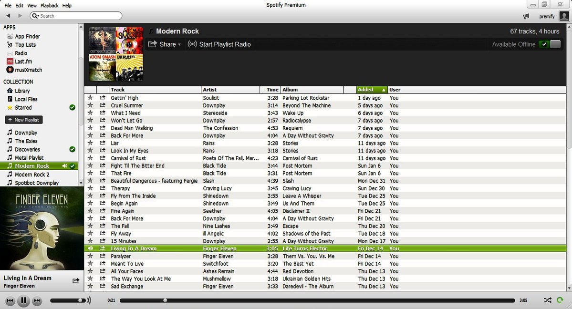Adjust the volume slider
Viewport: 572px width, 309px height.
point(67,300)
